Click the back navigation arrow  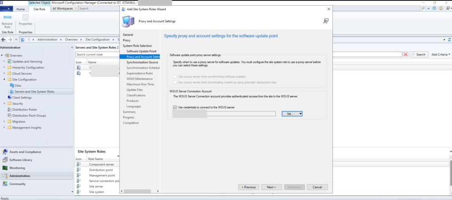click(4, 40)
